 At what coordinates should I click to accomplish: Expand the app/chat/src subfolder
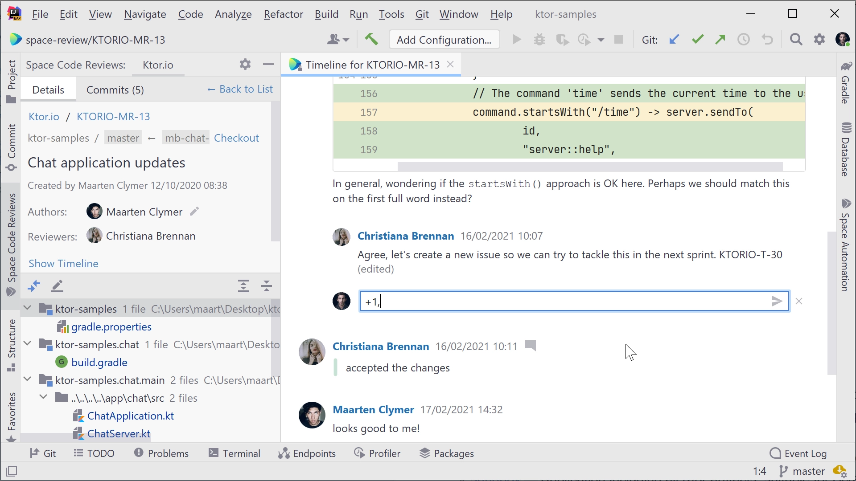42,398
